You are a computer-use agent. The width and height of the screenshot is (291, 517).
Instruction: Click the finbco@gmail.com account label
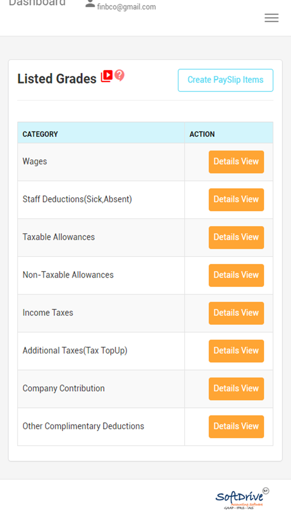point(127,7)
